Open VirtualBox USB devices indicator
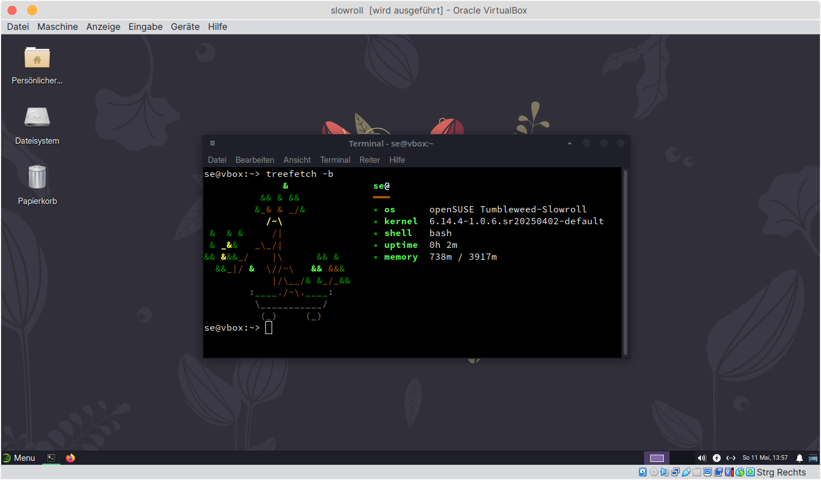 686,472
